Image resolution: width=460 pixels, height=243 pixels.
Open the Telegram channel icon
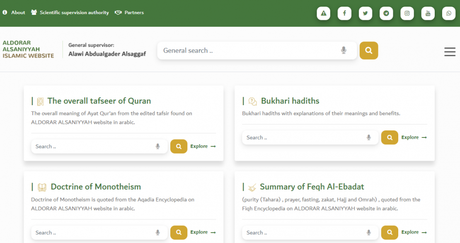[386, 13]
